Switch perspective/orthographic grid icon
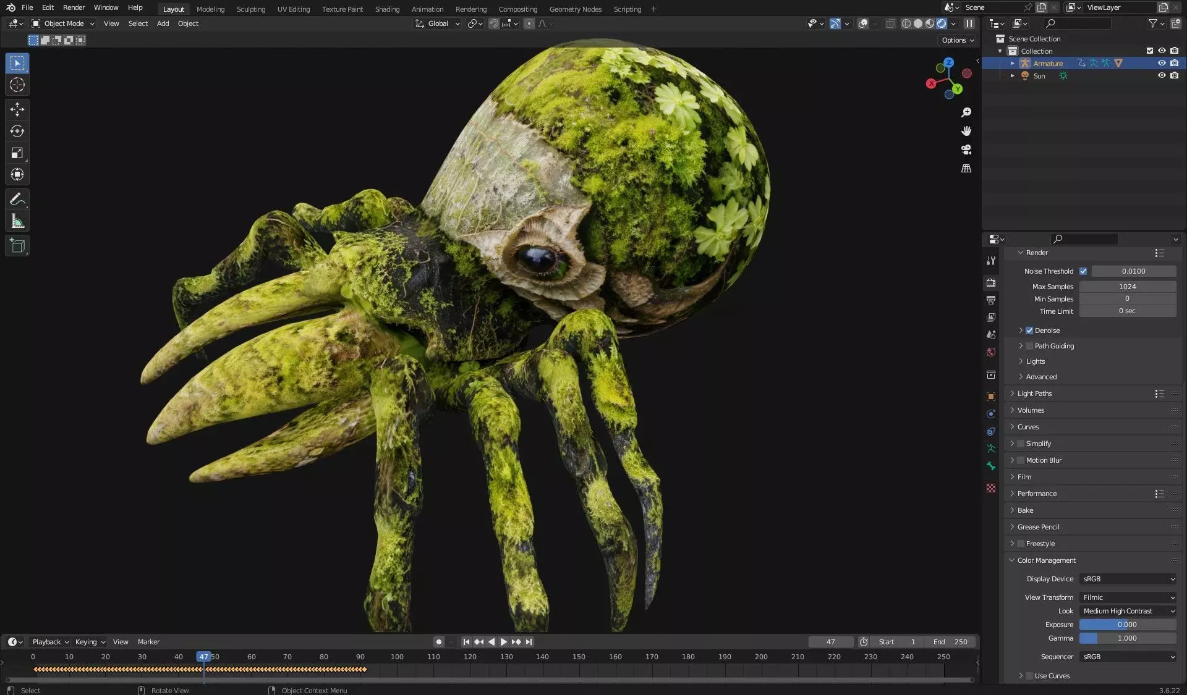 [966, 168]
